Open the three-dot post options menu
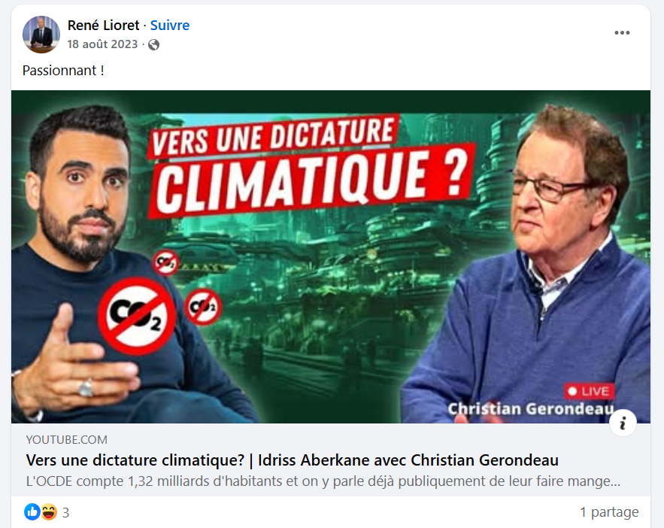664x528 pixels. [x=622, y=33]
